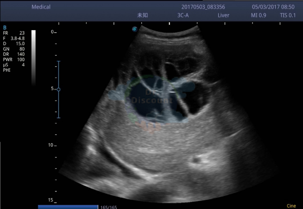Viewport: 303px width, 209px height.
Task: Click the patient ID 20170503_083356 field
Action: (x=203, y=7)
